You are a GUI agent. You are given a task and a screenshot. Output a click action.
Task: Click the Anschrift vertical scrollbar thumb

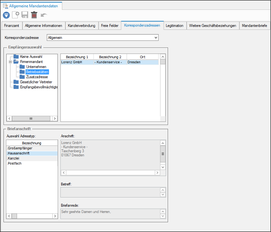click(x=163, y=154)
